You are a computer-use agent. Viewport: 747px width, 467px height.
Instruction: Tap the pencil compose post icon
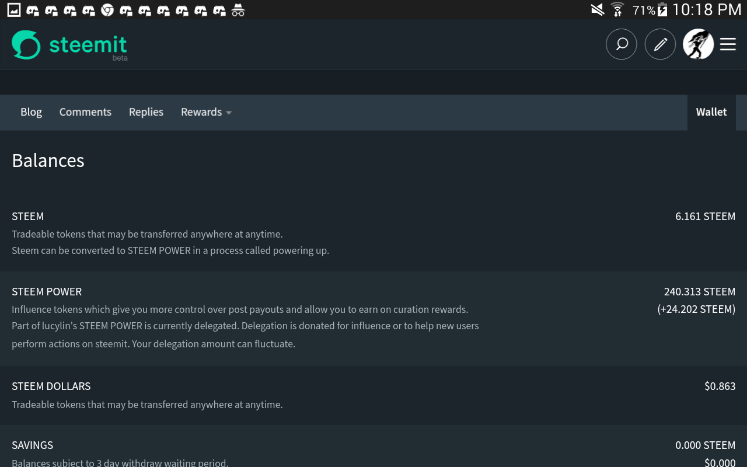point(660,44)
